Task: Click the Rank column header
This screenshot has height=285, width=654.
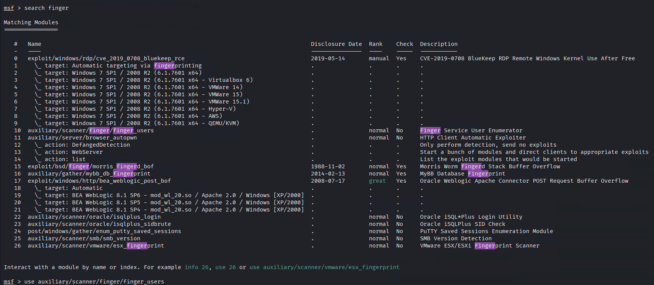Action: (375, 44)
